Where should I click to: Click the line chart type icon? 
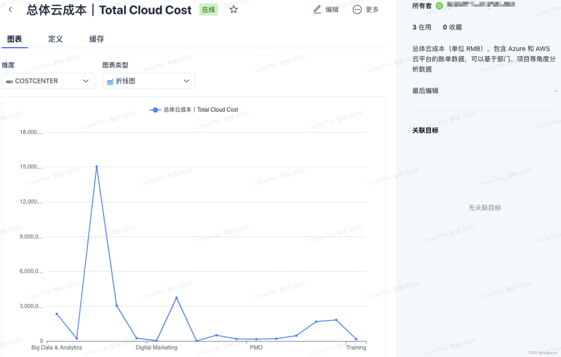tap(110, 81)
